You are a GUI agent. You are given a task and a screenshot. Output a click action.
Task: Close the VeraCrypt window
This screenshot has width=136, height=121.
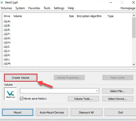pos(133,3)
